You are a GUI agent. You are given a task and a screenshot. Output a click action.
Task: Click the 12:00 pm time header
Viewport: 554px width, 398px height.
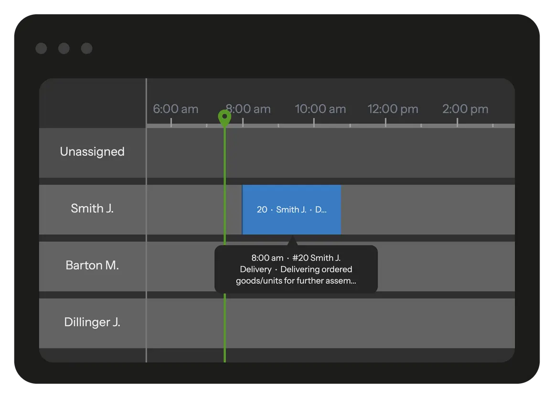click(x=393, y=109)
